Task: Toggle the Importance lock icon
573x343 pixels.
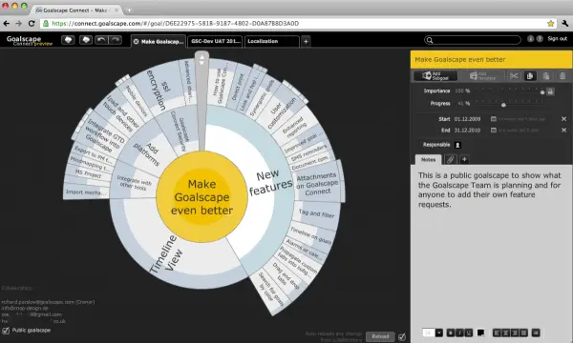Action: 550,91
